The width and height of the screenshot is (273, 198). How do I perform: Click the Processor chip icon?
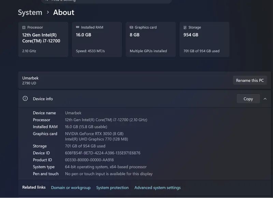[x=24, y=27]
